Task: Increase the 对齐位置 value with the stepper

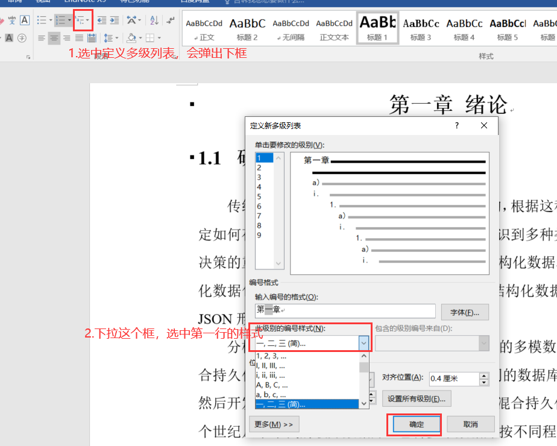Action: coord(484,375)
